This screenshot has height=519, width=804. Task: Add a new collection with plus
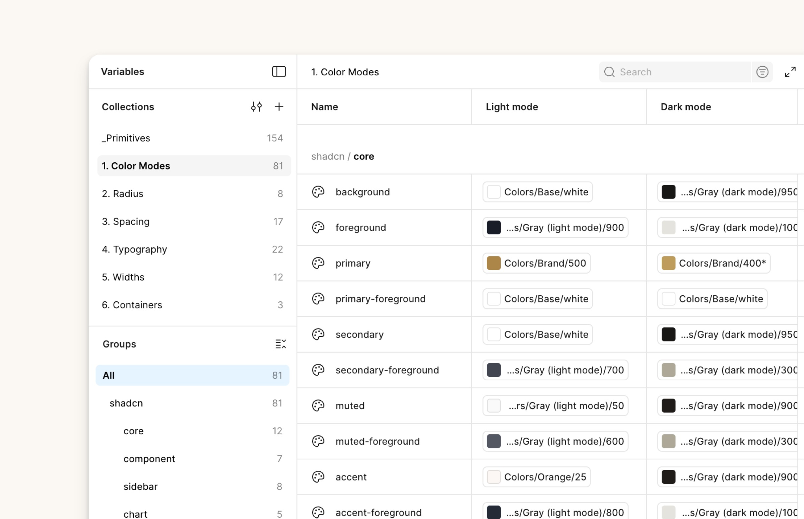[x=279, y=107]
